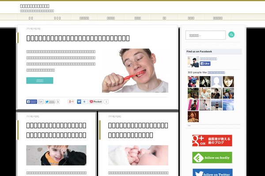
Task: Follow the page link after '303 people like'
Action: point(216,73)
